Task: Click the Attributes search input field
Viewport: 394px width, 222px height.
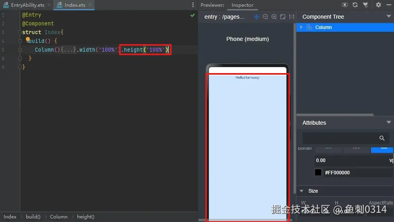Action: pyautogui.click(x=346, y=138)
